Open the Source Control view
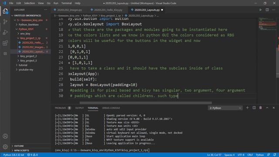Screen dimensions: 279x157 coord(5,22)
